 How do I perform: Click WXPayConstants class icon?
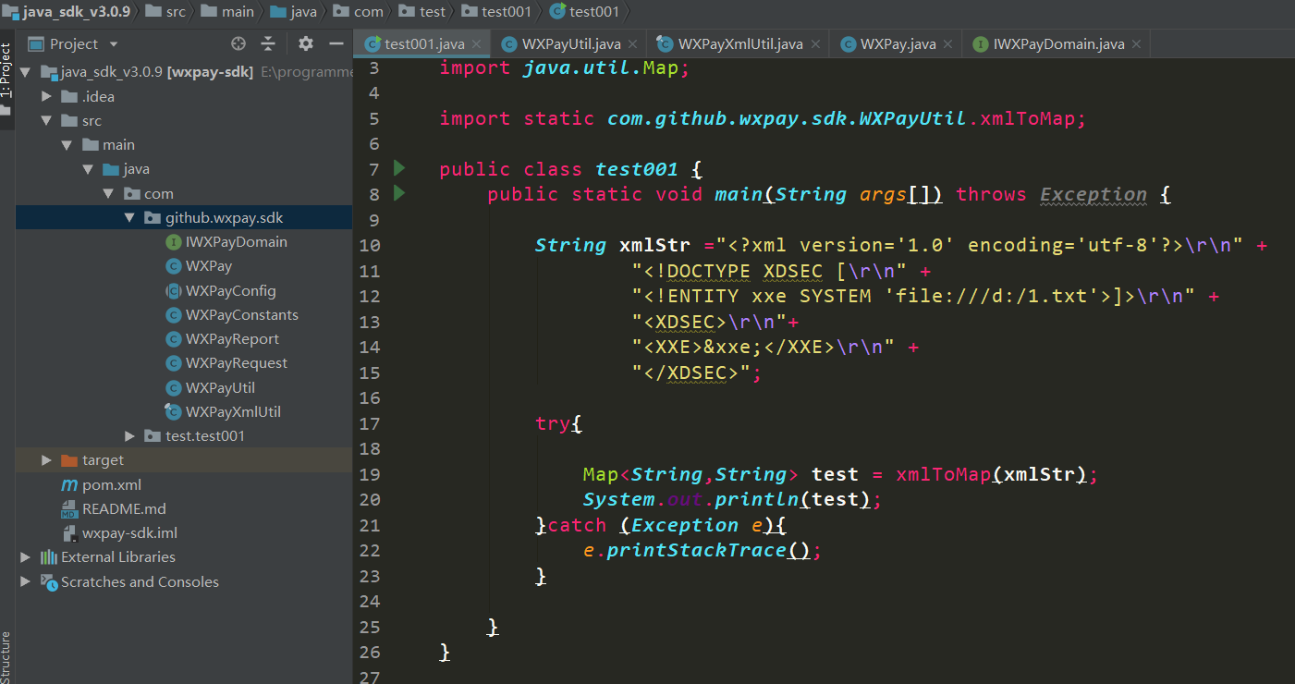(173, 315)
